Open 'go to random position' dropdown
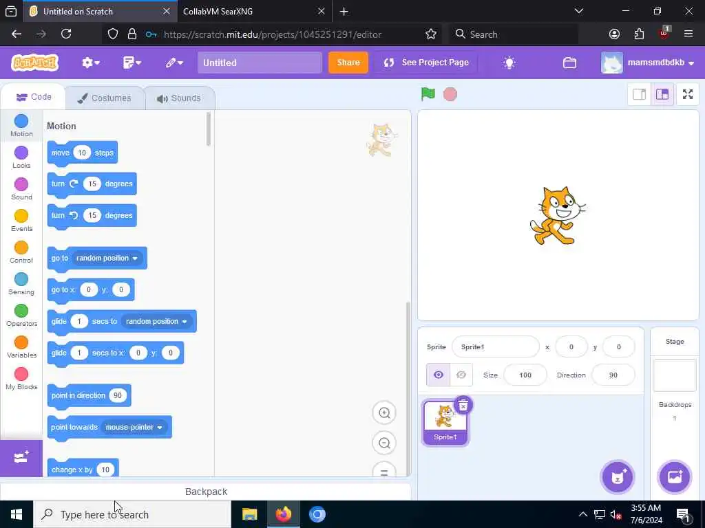 pos(107,258)
